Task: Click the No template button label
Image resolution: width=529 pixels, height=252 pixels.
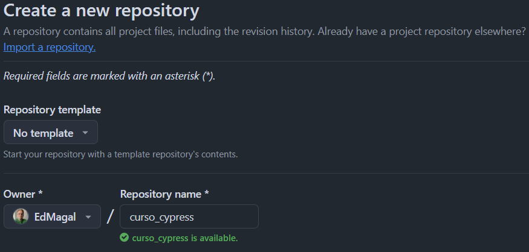Action: [44, 133]
